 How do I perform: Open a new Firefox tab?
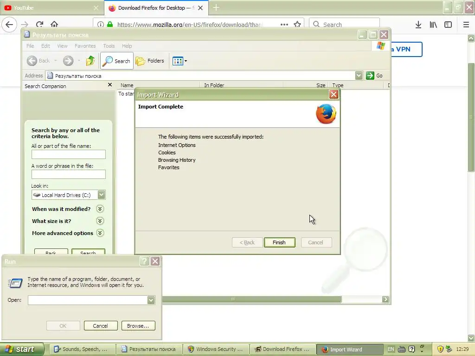pos(216,8)
